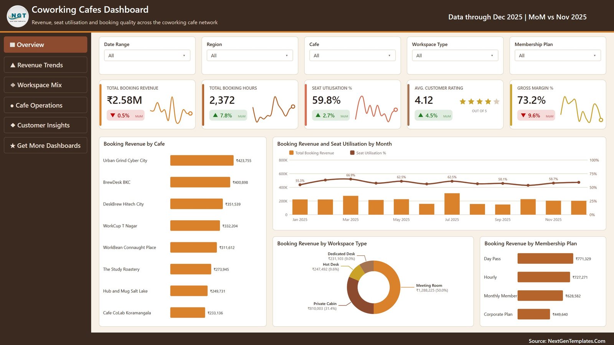This screenshot has height=345, width=614.
Task: Select the BrewDesk BKC revenue bar
Action: (x=200, y=182)
